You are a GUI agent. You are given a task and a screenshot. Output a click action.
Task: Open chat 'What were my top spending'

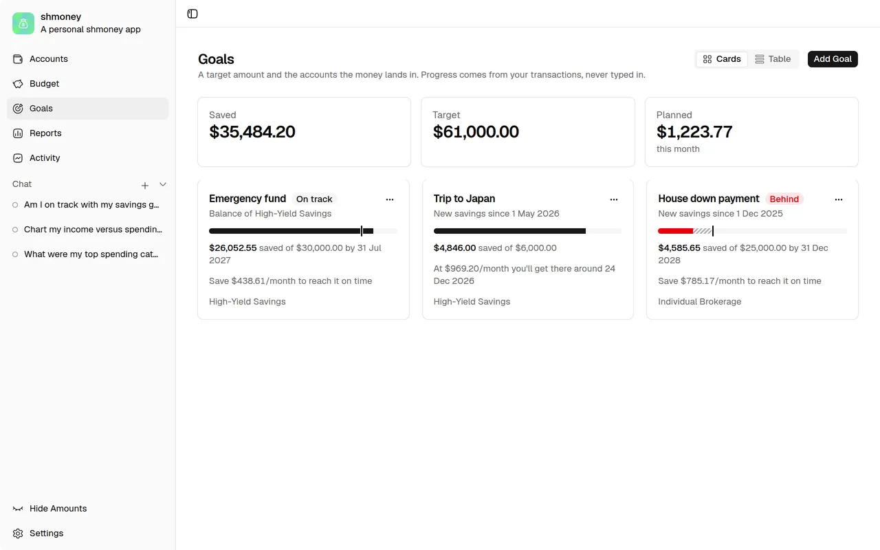tap(87, 254)
